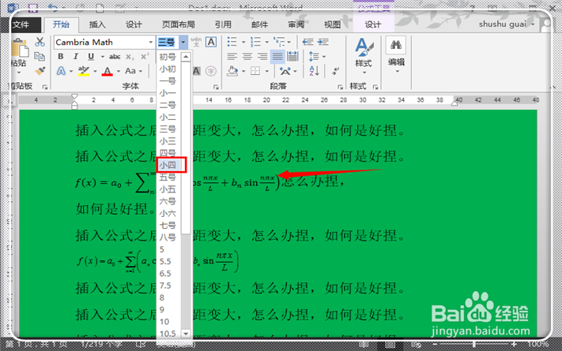Toggle strikethrough abc formatting
The height and width of the screenshot is (351, 562).
click(115, 56)
